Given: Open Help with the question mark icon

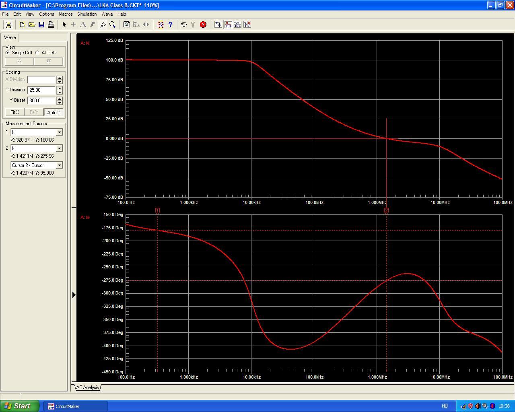Looking at the screenshot, I should pyautogui.click(x=170, y=25).
